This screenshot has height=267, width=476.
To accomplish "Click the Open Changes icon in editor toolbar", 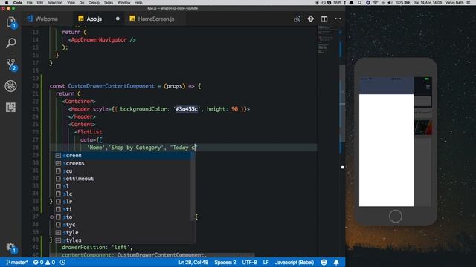I will [x=297, y=19].
